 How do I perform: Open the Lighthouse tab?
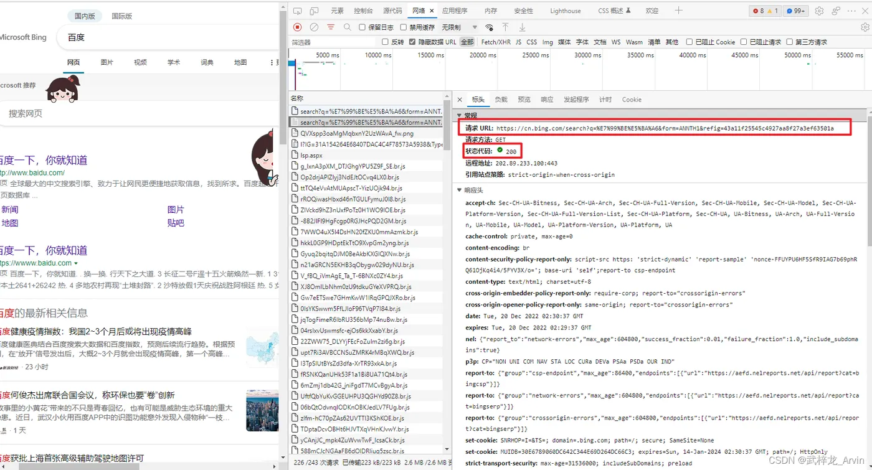[x=565, y=11]
